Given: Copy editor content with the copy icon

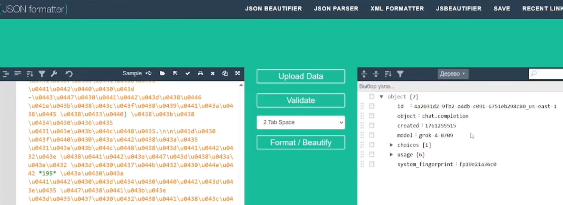Looking at the screenshot, I should [x=225, y=73].
